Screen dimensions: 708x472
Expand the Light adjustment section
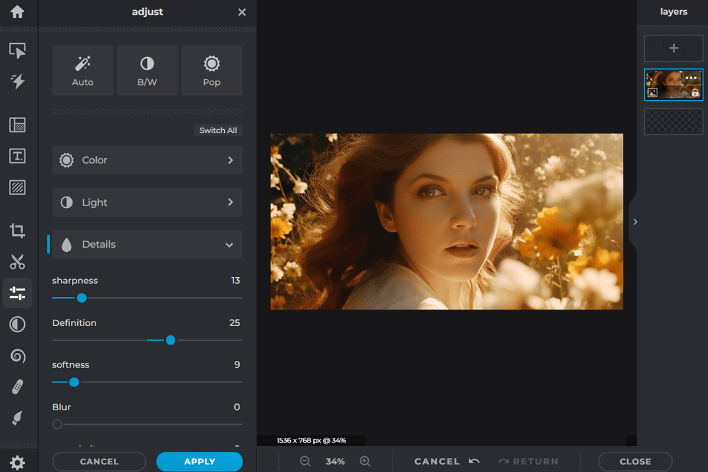pyautogui.click(x=147, y=202)
